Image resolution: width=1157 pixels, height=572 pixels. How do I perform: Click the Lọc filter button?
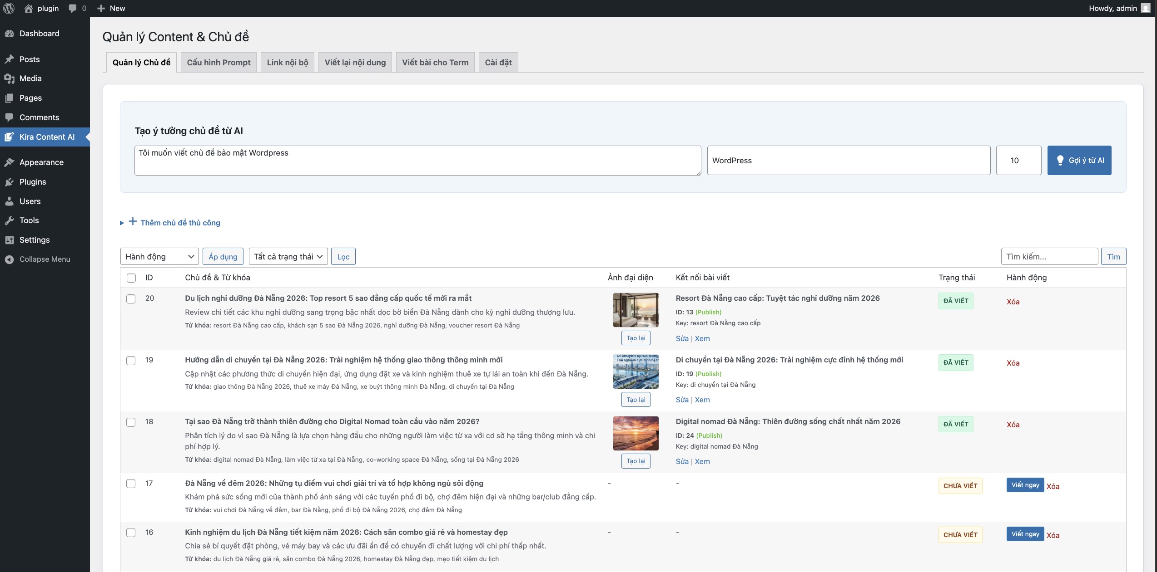pos(343,257)
